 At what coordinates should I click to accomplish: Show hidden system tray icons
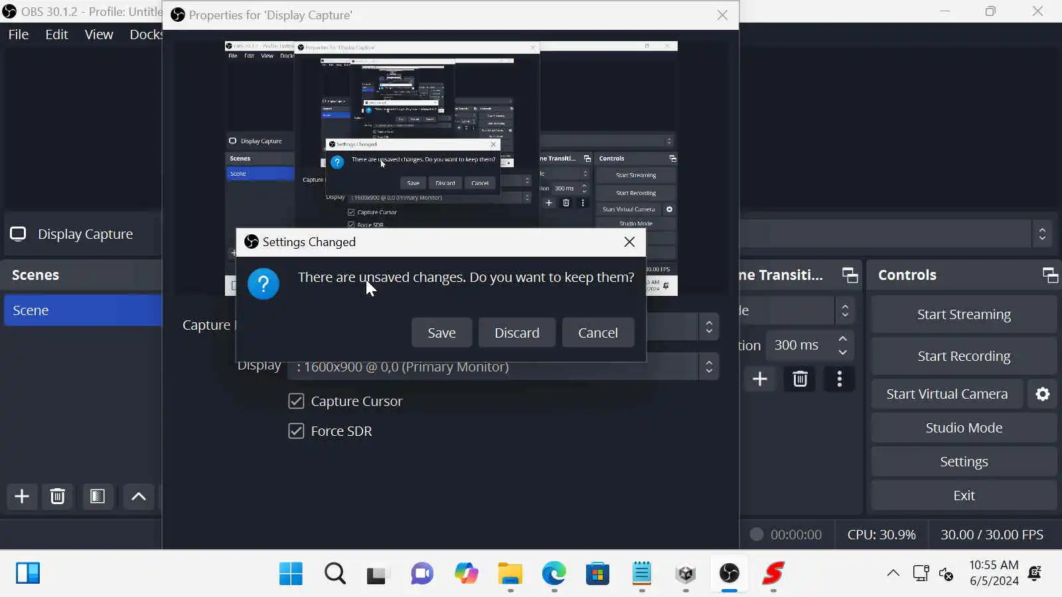[893, 573]
